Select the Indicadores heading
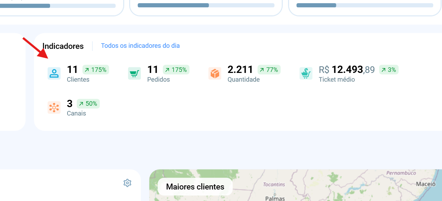 63,46
